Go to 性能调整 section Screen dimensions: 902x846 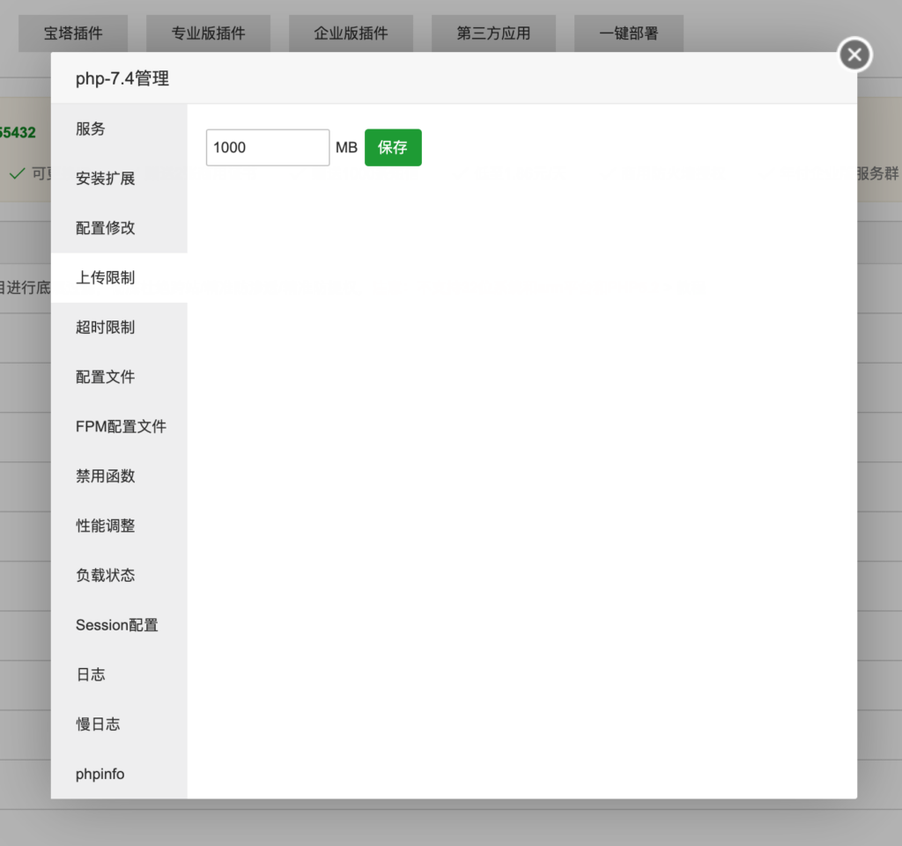click(x=106, y=526)
